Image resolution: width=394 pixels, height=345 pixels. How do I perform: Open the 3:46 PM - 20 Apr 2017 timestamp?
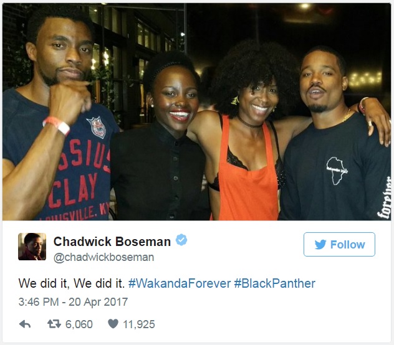73,302
